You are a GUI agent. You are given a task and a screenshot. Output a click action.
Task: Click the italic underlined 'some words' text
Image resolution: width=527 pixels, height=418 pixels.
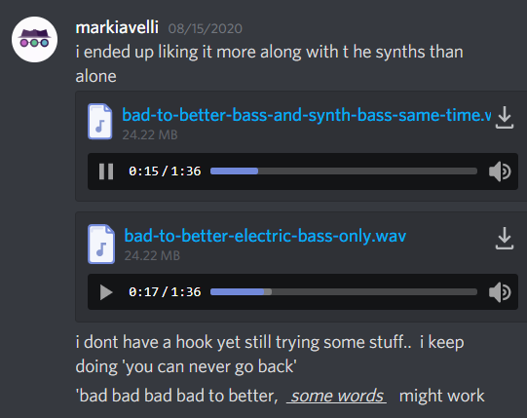[336, 396]
